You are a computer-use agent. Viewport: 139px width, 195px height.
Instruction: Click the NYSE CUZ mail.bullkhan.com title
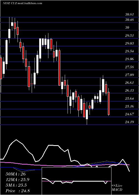tap(22, 3)
